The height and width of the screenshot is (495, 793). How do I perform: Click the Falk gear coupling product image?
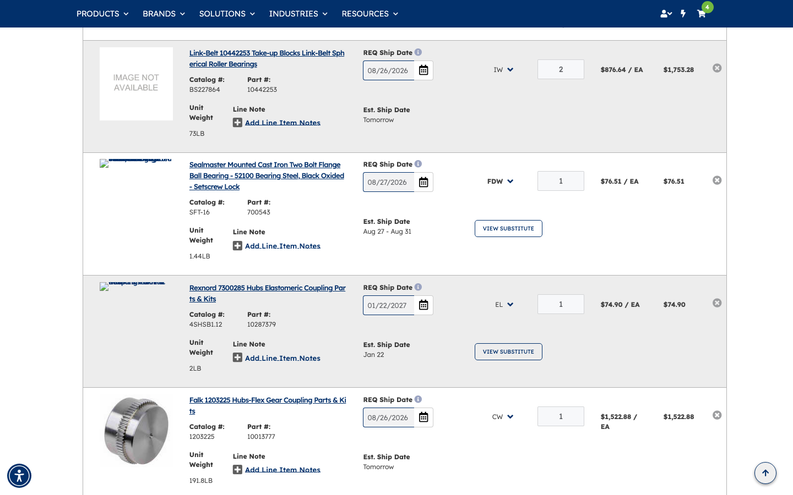click(136, 431)
